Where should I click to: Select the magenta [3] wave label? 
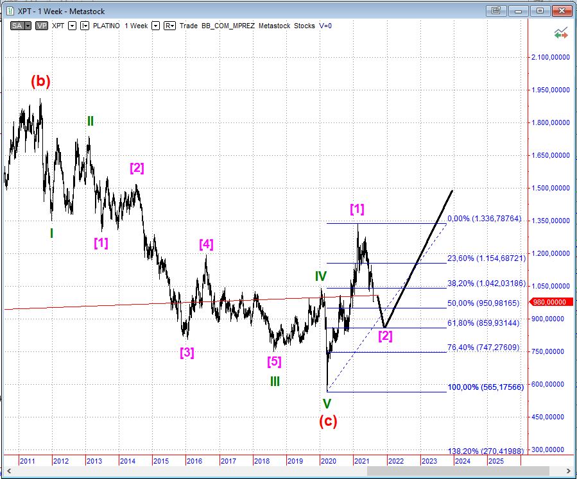coord(187,353)
